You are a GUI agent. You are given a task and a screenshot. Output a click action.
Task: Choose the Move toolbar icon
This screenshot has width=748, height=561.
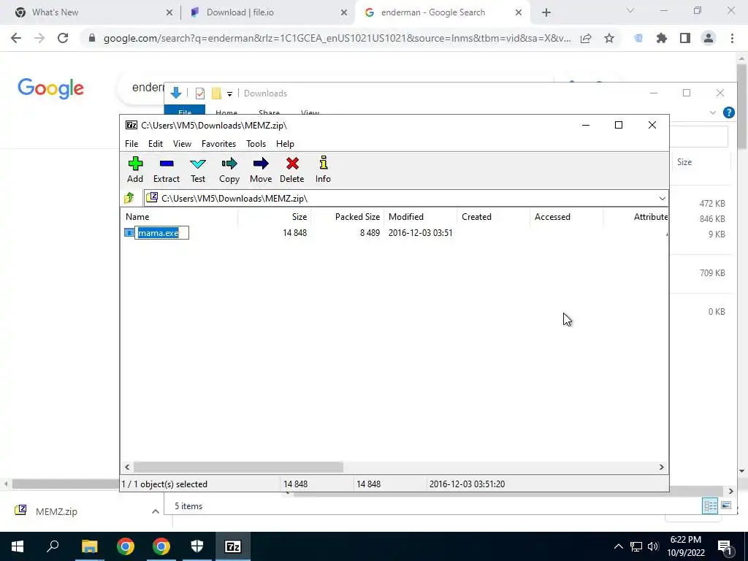[261, 169]
